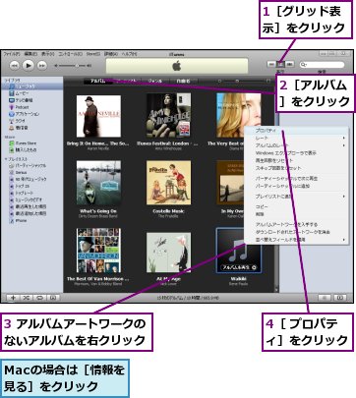This screenshot has width=356, height=398.
Task: Open the ヘルプ menu
Action: [x=129, y=54]
